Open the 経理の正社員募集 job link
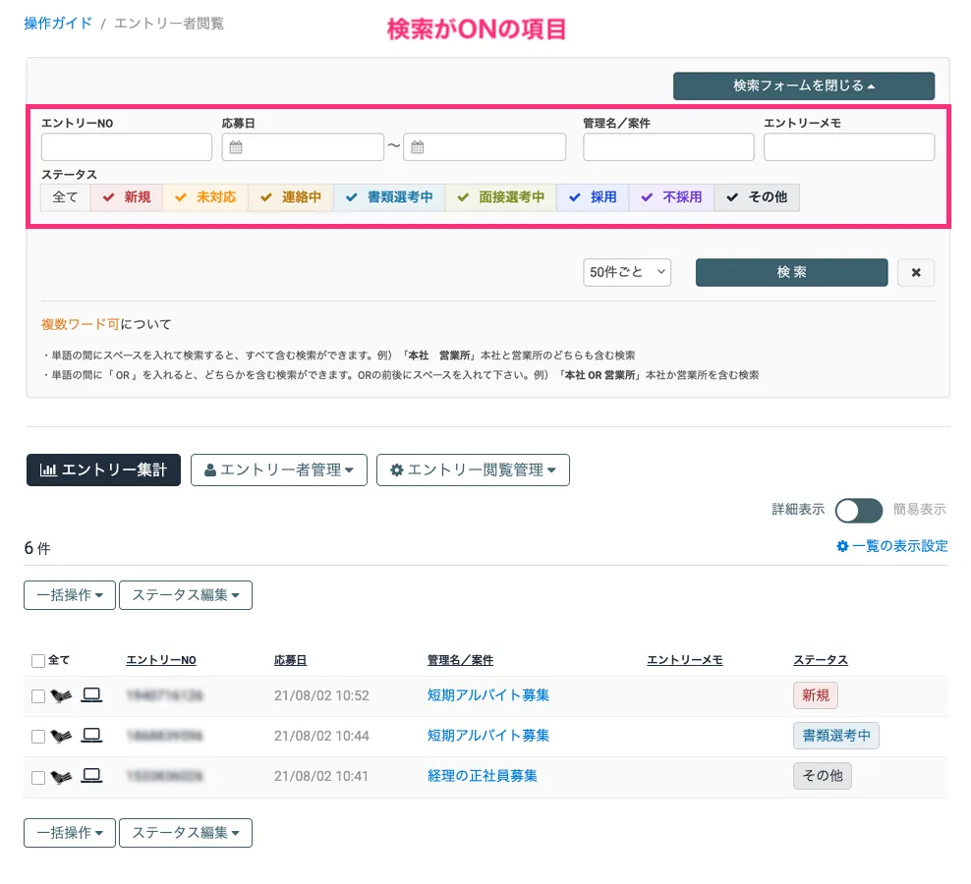 coord(483,776)
